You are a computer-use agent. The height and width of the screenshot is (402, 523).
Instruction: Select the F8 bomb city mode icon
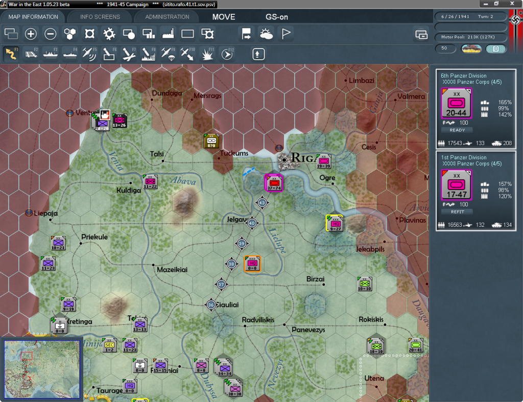point(149,54)
